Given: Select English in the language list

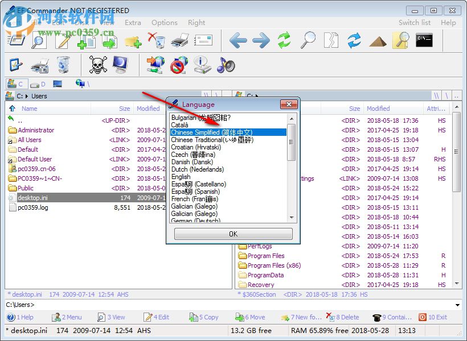Looking at the screenshot, I should pos(181,177).
